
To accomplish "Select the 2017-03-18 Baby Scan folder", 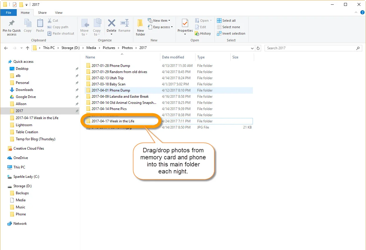I will tap(168, 84).
